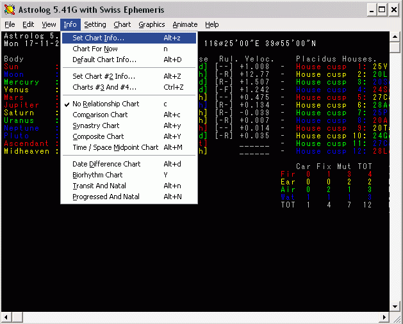The image size is (403, 324).
Task: Click the "Midheaven" row label
Action: [26, 151]
